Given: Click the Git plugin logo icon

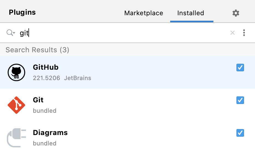Looking at the screenshot, I should (x=16, y=105).
